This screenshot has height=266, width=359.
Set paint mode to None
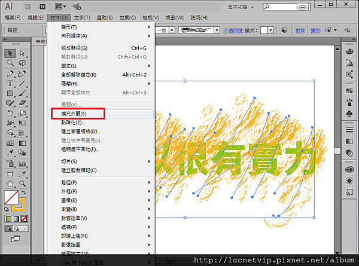click(24, 219)
